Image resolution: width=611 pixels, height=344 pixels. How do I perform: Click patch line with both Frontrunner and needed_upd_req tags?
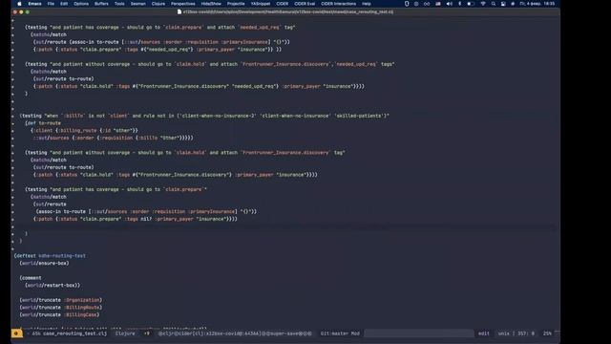coord(199,86)
